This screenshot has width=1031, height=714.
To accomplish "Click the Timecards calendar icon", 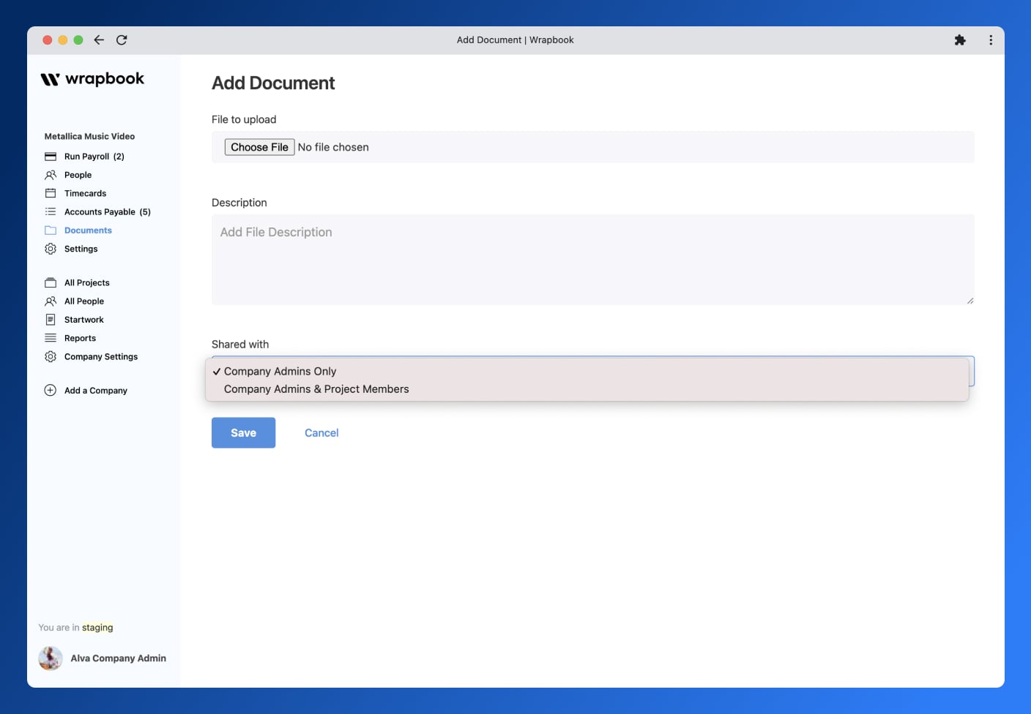I will [x=50, y=193].
